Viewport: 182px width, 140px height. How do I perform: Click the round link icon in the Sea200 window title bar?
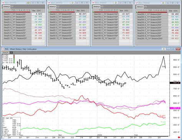pyautogui.click(x=163, y=3)
